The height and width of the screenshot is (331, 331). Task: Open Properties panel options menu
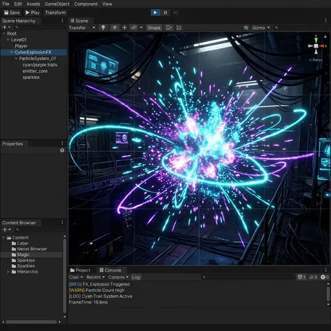tap(62, 143)
